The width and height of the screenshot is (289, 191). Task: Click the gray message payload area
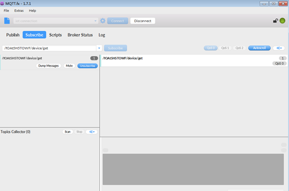click(x=193, y=169)
